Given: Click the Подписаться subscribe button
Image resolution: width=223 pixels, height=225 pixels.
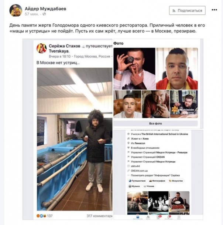Looking at the screenshot, I should [x=187, y=10].
